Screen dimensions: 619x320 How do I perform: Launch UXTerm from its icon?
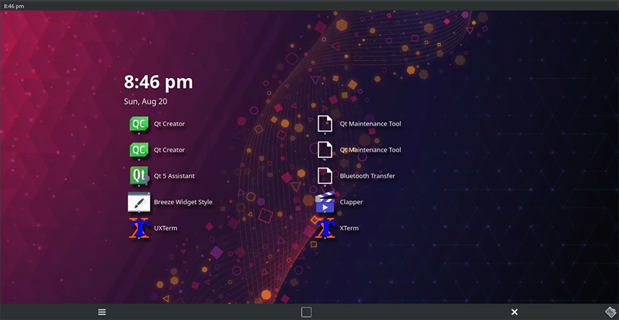[139, 228]
